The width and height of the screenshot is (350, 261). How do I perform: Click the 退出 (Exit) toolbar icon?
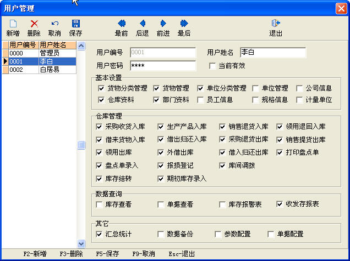point(276,24)
